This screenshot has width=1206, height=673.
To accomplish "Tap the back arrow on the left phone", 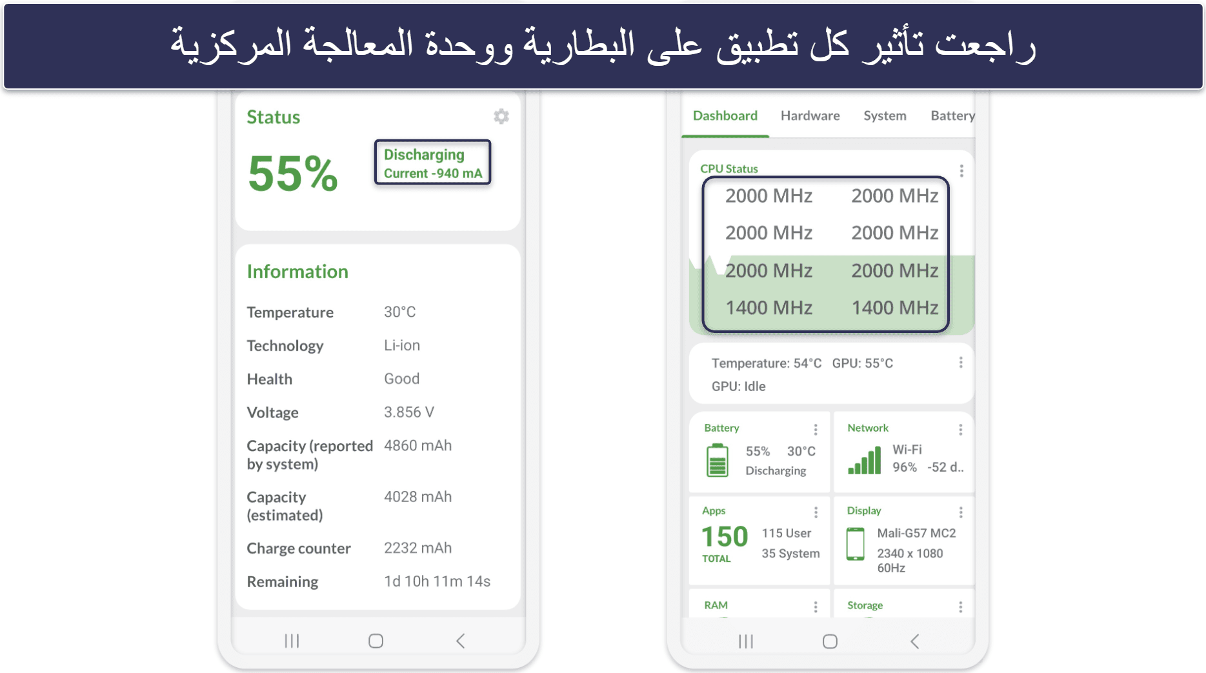I will (460, 641).
